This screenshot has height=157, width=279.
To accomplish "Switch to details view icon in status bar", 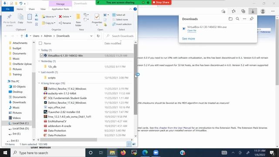I will (129, 144).
